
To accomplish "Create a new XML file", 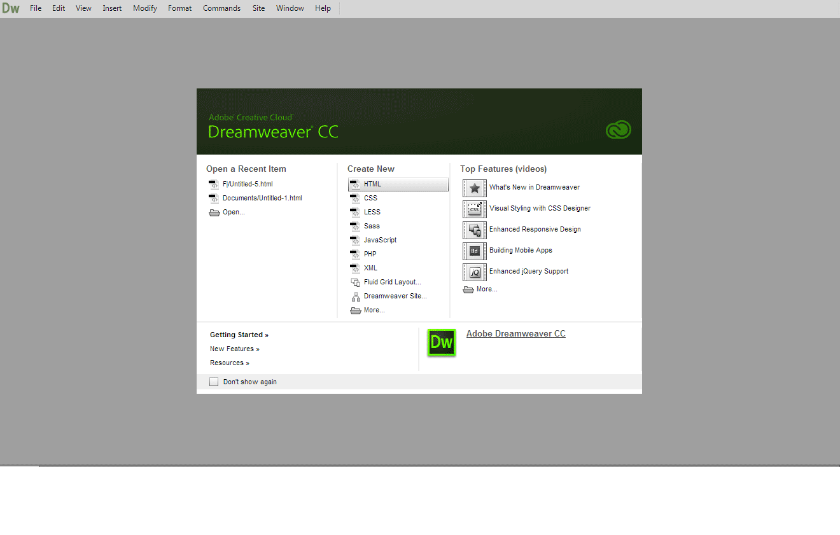I will click(x=370, y=268).
